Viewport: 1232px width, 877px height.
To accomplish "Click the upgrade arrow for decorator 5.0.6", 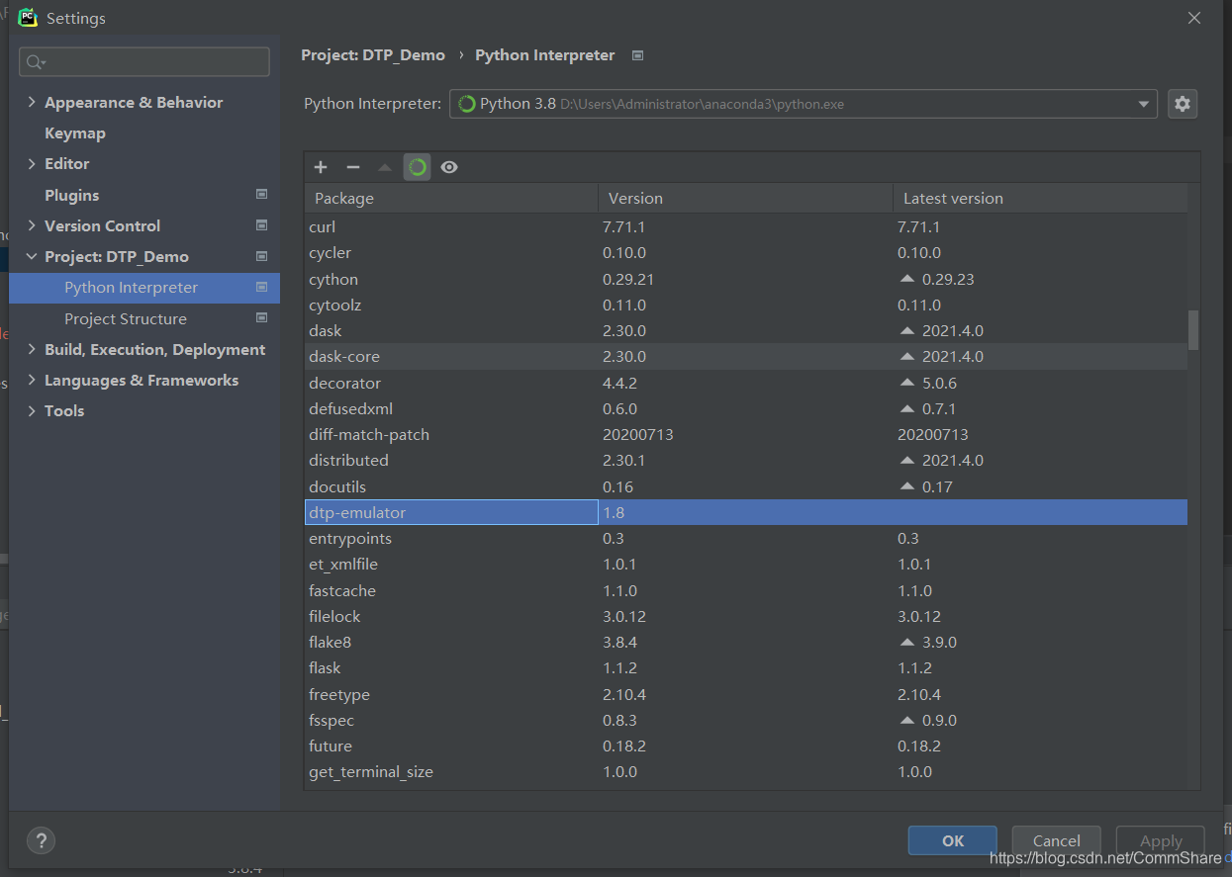I will coord(907,383).
